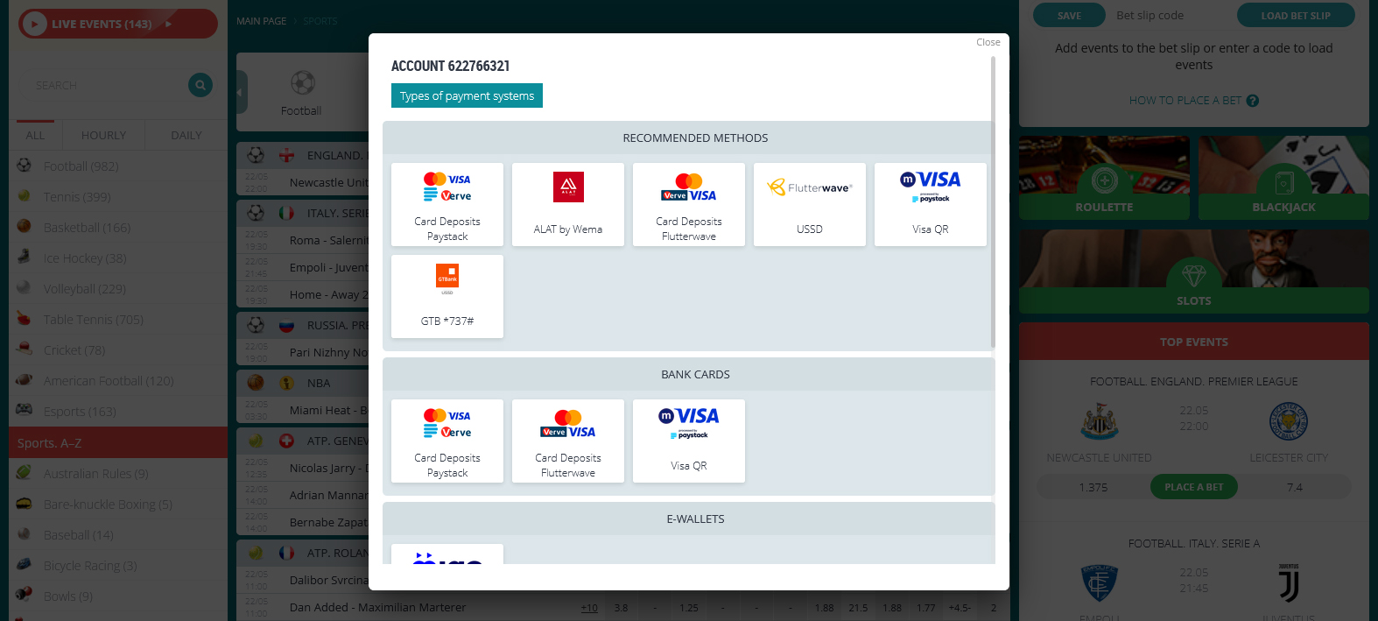Open Volleyball (229) sport category
The height and width of the screenshot is (621, 1378).
click(118, 289)
